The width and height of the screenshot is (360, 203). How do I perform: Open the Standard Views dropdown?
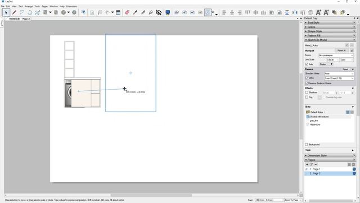point(339,74)
